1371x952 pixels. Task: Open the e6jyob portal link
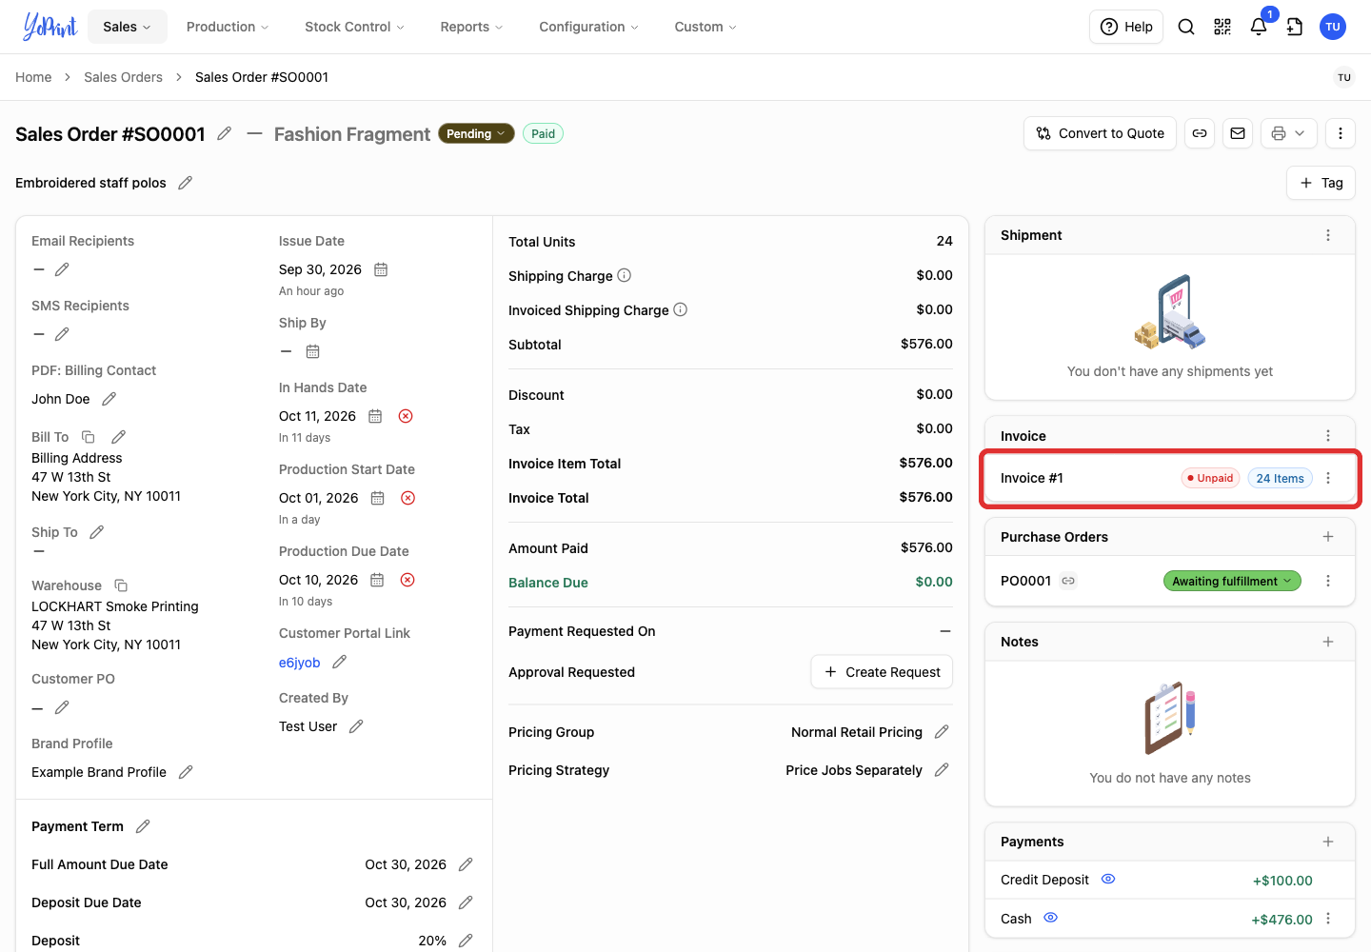[x=299, y=663]
